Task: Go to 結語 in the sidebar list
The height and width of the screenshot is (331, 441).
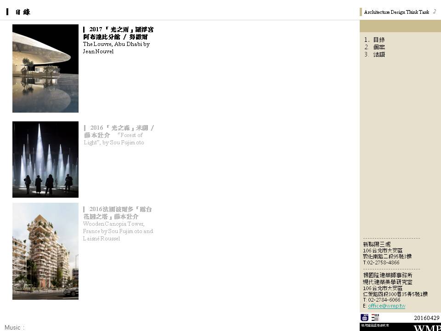Action: coord(379,55)
